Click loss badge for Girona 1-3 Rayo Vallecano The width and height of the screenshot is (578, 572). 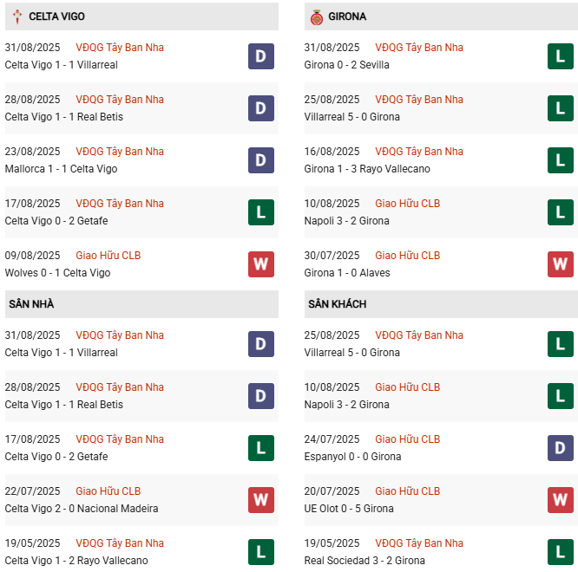tap(560, 160)
